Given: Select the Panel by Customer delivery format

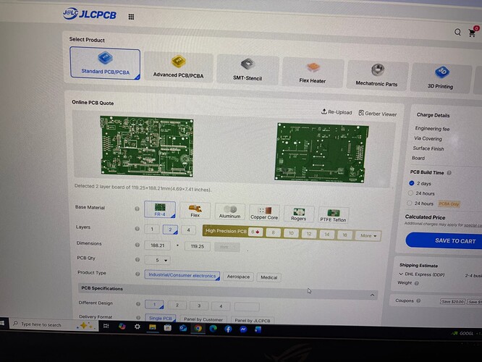Looking at the screenshot, I should tap(204, 320).
